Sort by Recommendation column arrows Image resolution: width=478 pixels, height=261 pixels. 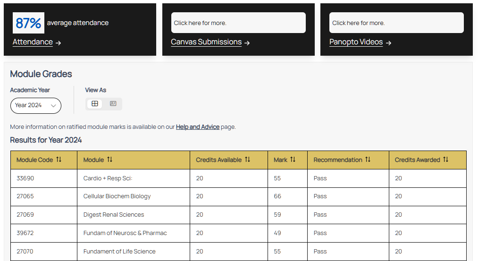click(x=368, y=160)
